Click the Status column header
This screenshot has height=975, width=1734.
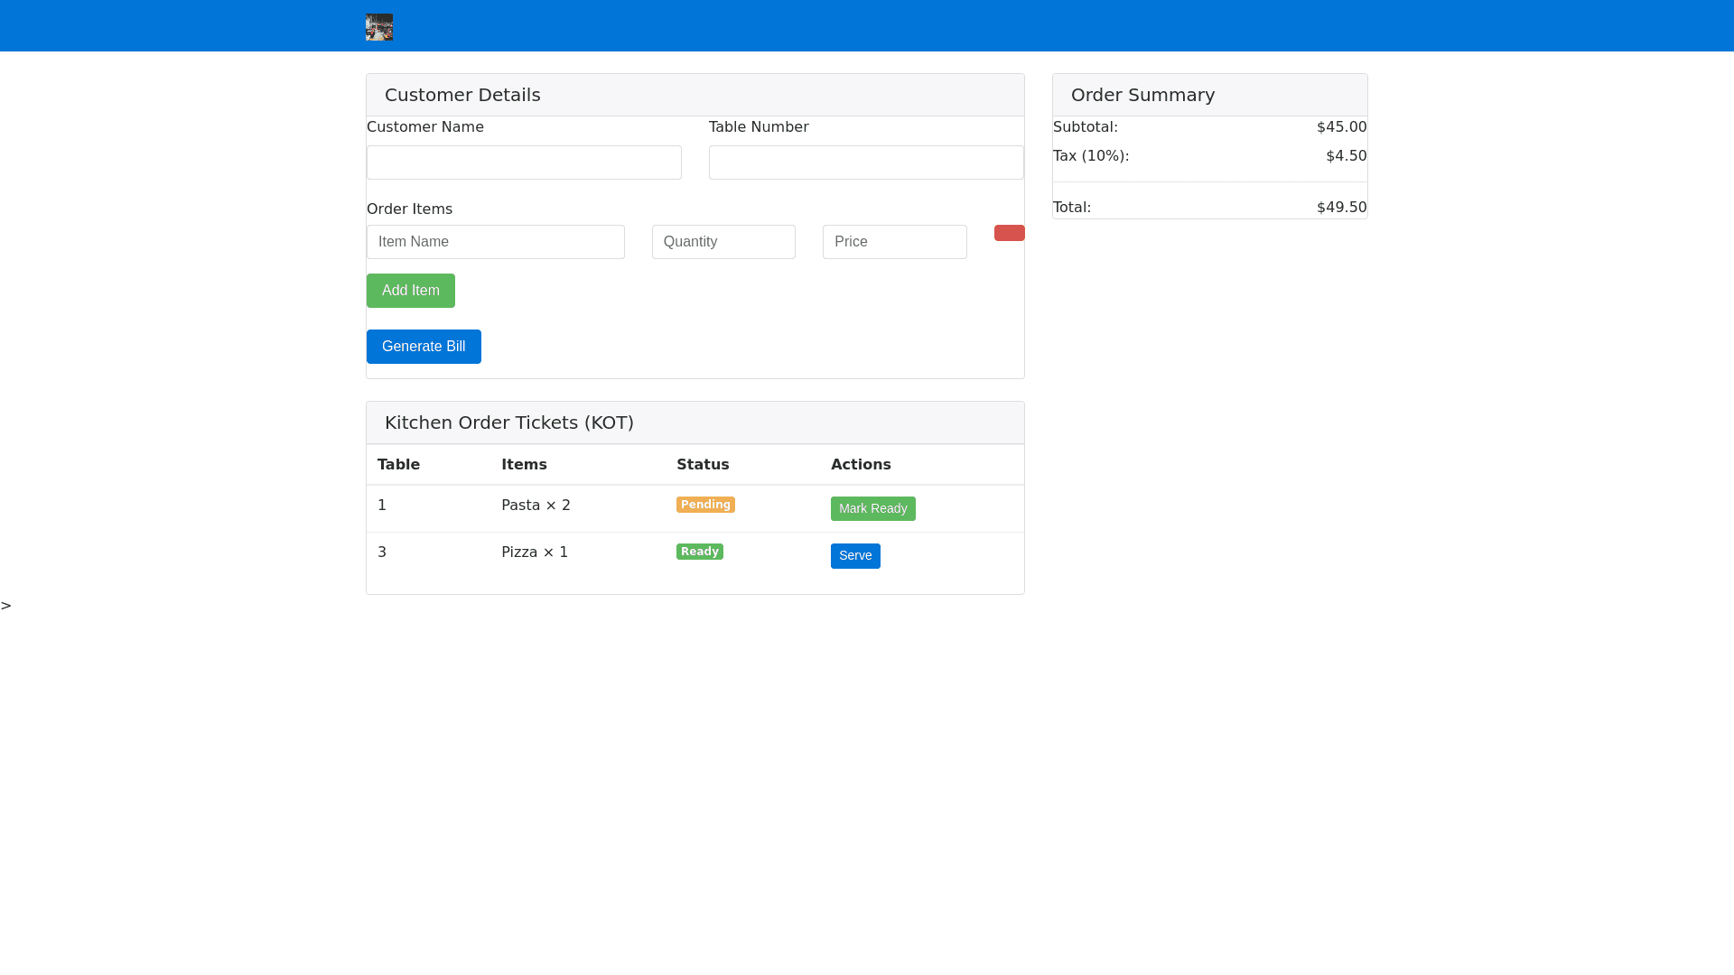point(703,464)
